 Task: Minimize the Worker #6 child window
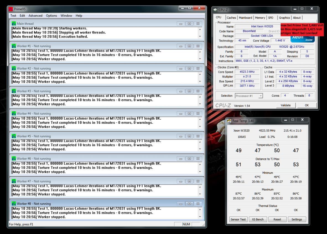tap(181, 159)
